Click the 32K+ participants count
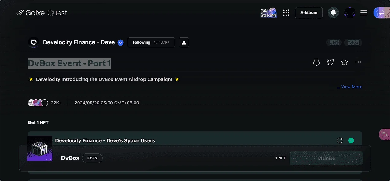The height and width of the screenshot is (181, 390). coord(56,103)
